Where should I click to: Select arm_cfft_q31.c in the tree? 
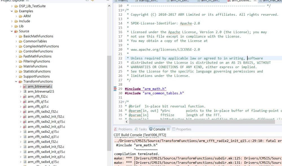38,106
